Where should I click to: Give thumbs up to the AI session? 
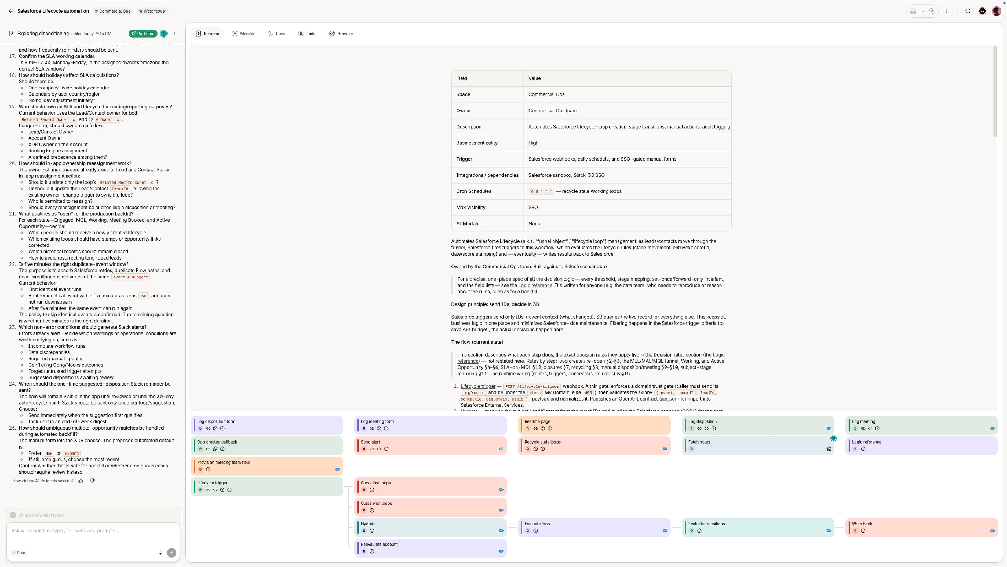[x=81, y=481]
